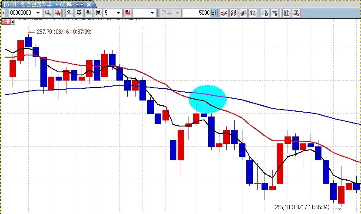The image size is (361, 214).
Task: Click the up-down arrows icon
Action: point(253,13)
